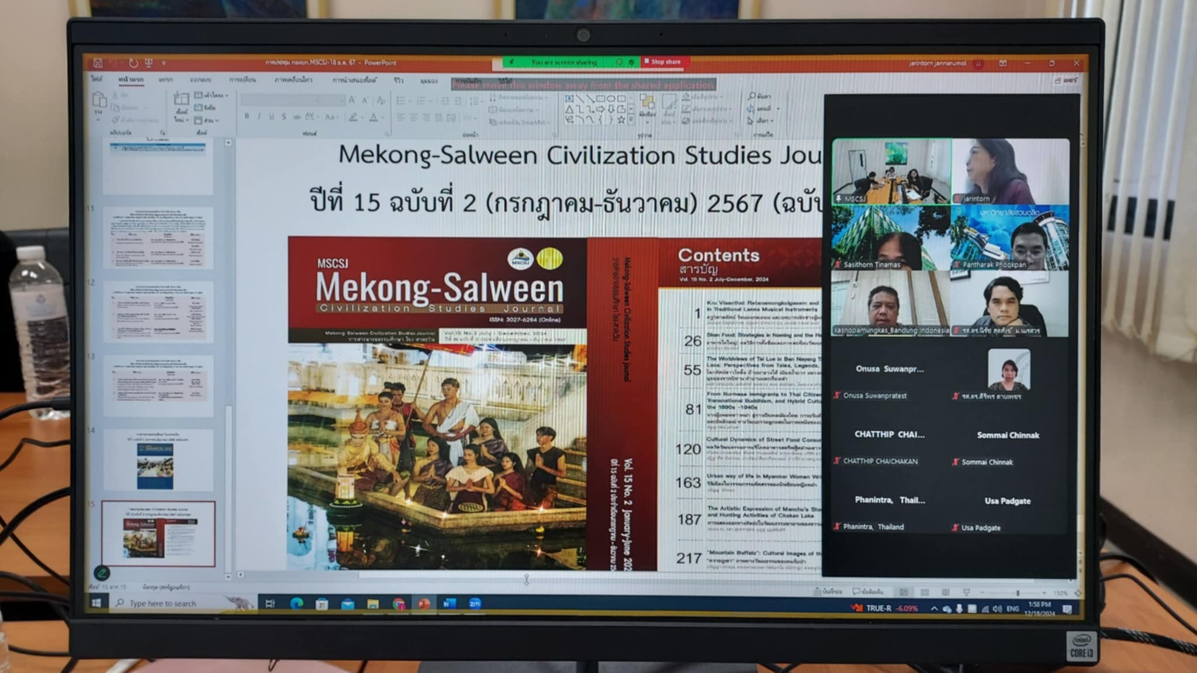Click the Share button at ribbon right

(x=1067, y=81)
